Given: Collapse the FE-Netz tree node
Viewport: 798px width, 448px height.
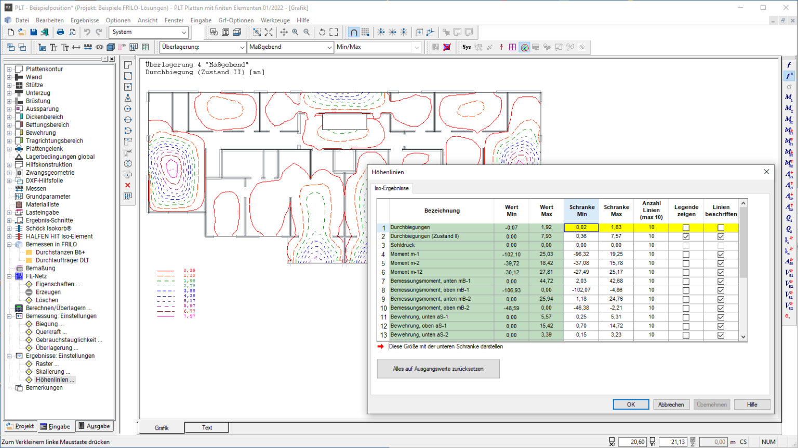Looking at the screenshot, I should 9,276.
